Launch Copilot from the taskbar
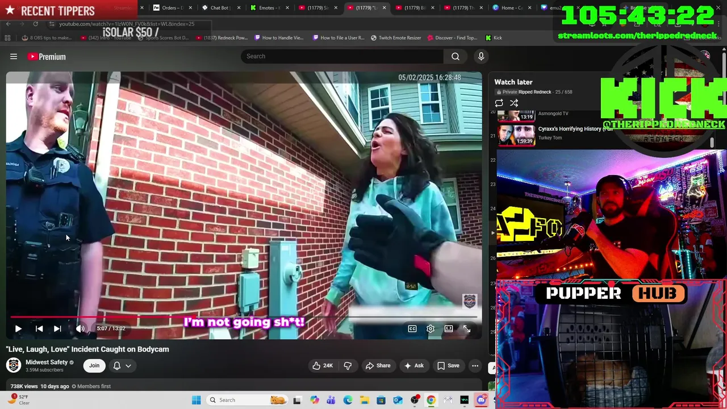727x409 pixels. tap(314, 400)
